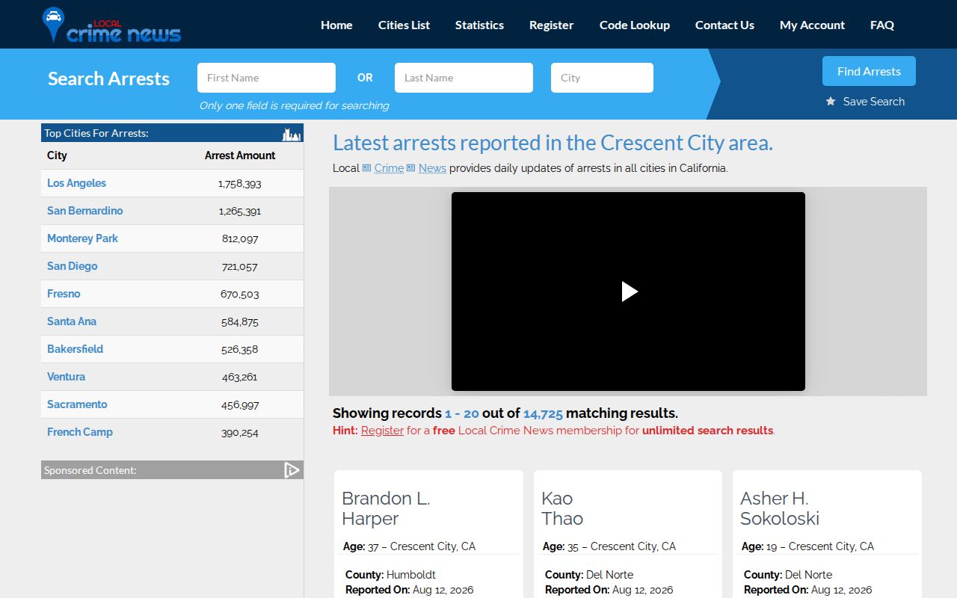The width and height of the screenshot is (957, 598).
Task: Open the Home menu item
Action: coord(336,25)
